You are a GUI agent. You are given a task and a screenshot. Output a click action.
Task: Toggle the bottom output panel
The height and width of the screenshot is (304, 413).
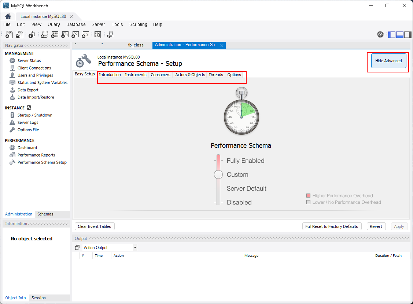(x=400, y=34)
